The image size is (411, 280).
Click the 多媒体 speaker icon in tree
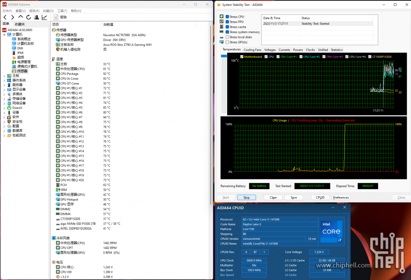9,94
